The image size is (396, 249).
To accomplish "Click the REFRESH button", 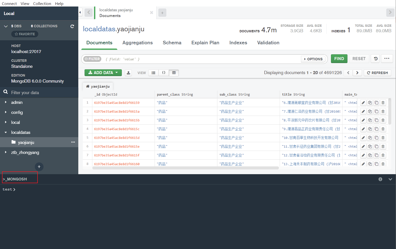I will [x=377, y=73].
